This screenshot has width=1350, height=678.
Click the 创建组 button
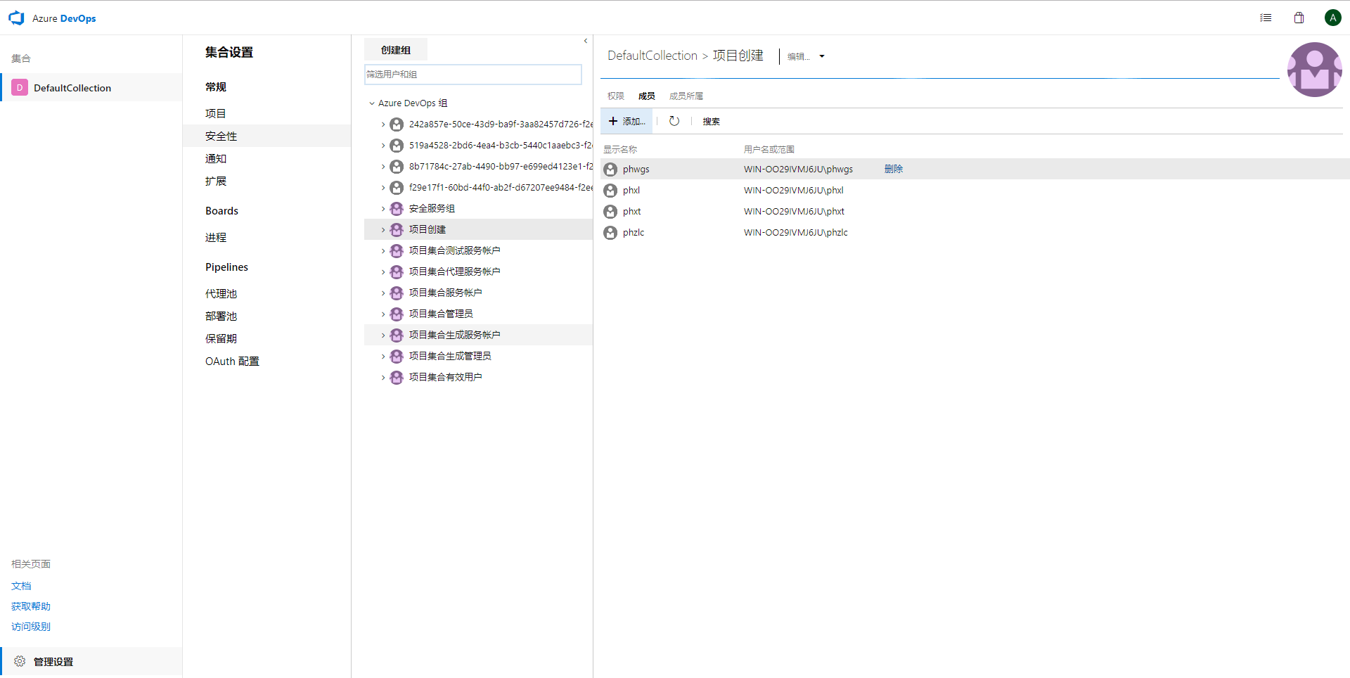(x=395, y=50)
